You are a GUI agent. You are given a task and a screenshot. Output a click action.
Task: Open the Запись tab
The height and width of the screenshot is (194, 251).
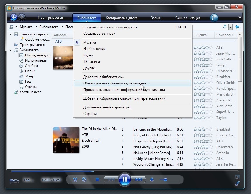point(156,18)
